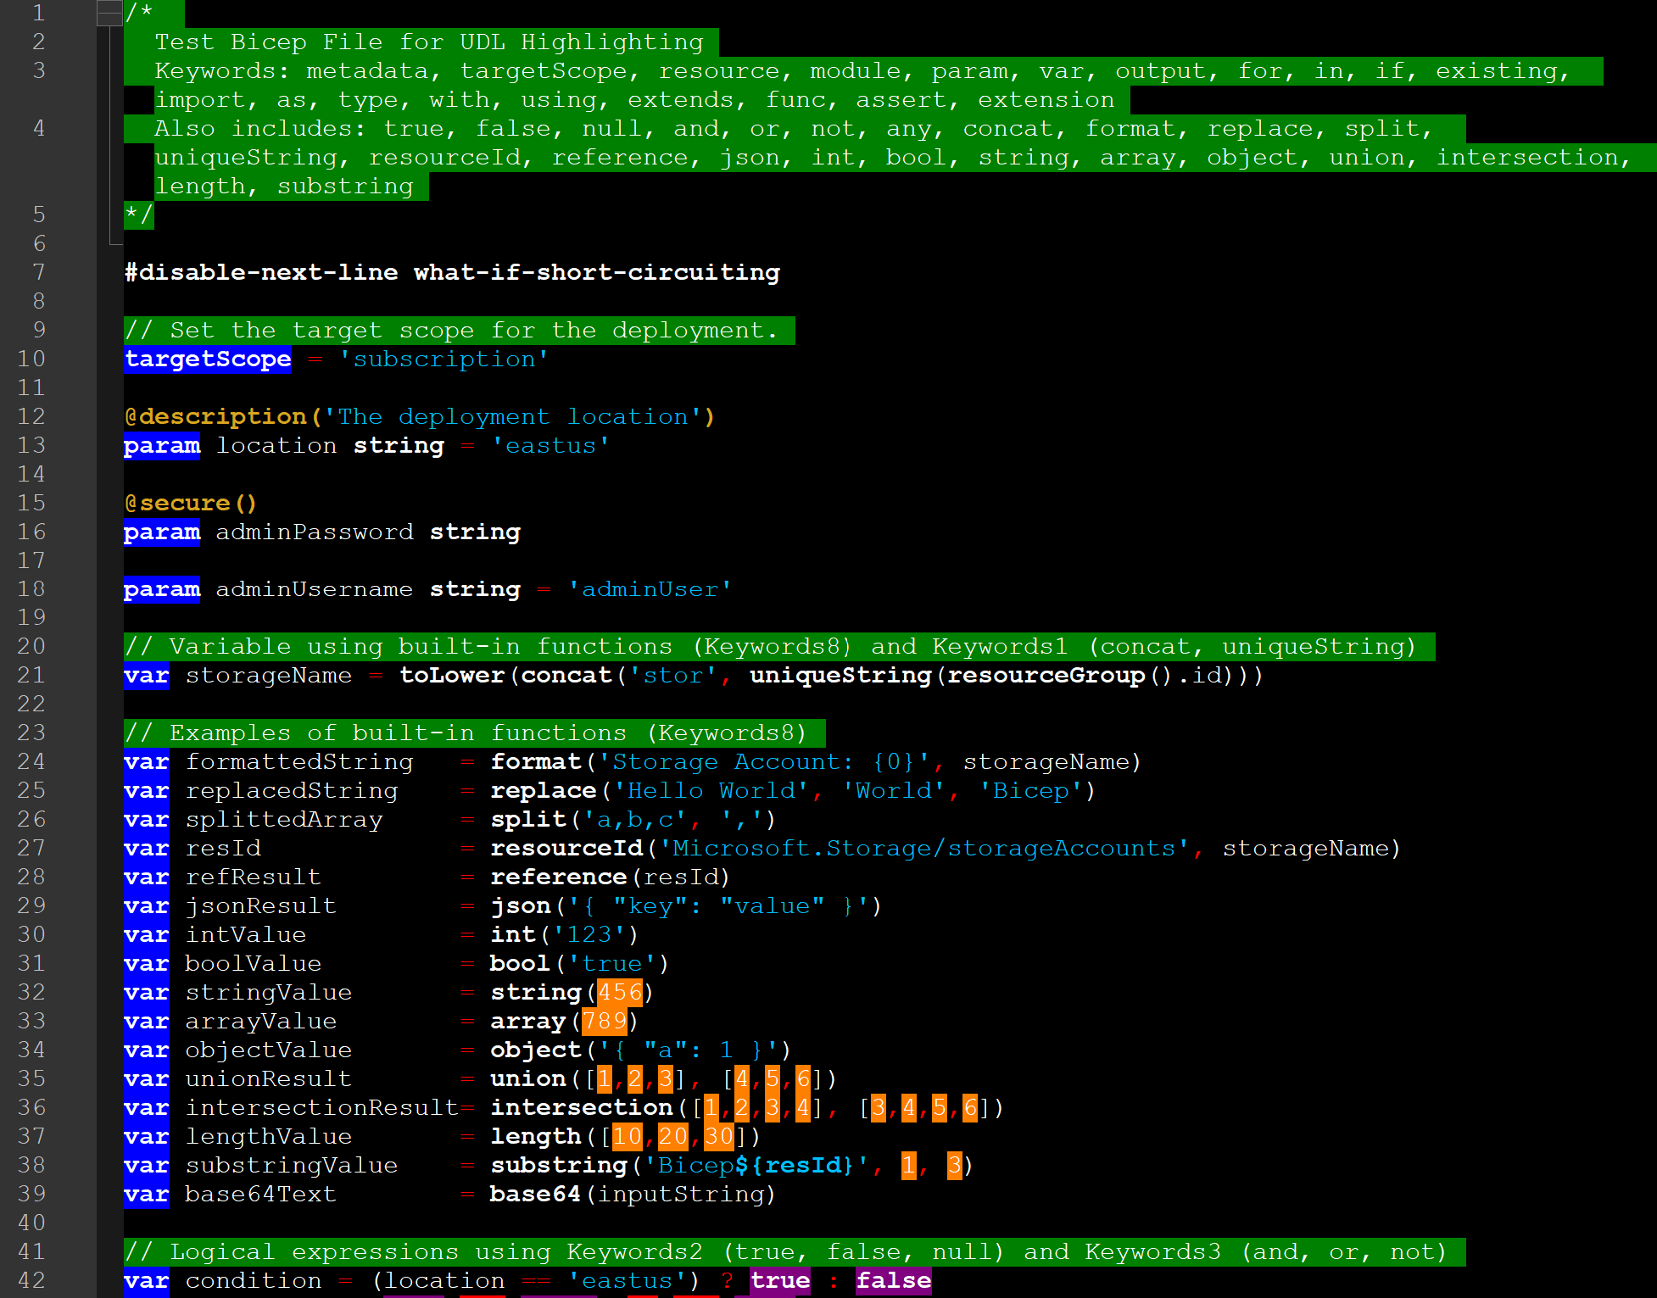Click the #disable-next-line directive text
The height and width of the screenshot is (1298, 1657).
pyautogui.click(x=261, y=273)
